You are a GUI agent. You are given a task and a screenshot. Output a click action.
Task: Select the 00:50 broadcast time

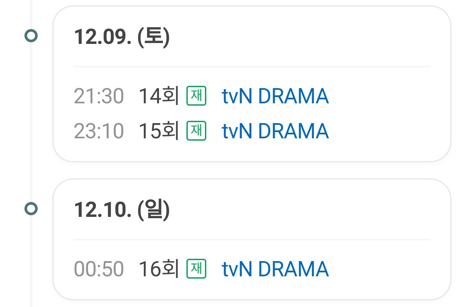pos(99,269)
